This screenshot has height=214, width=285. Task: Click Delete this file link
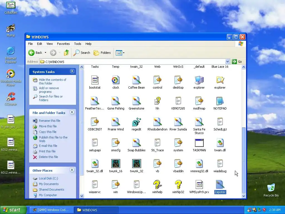(x=48, y=157)
